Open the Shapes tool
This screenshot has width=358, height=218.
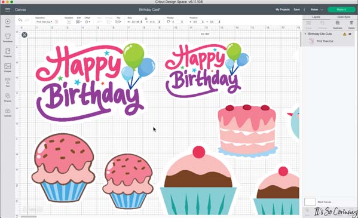point(8,97)
